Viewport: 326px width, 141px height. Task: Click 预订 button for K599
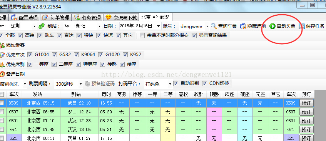306,103
